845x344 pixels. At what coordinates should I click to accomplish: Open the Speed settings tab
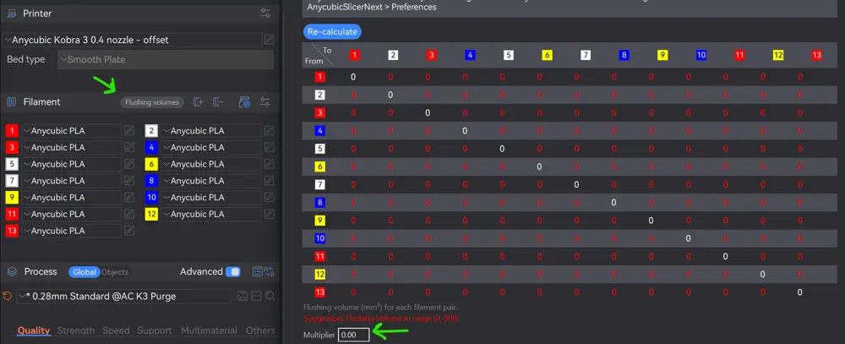(116, 330)
